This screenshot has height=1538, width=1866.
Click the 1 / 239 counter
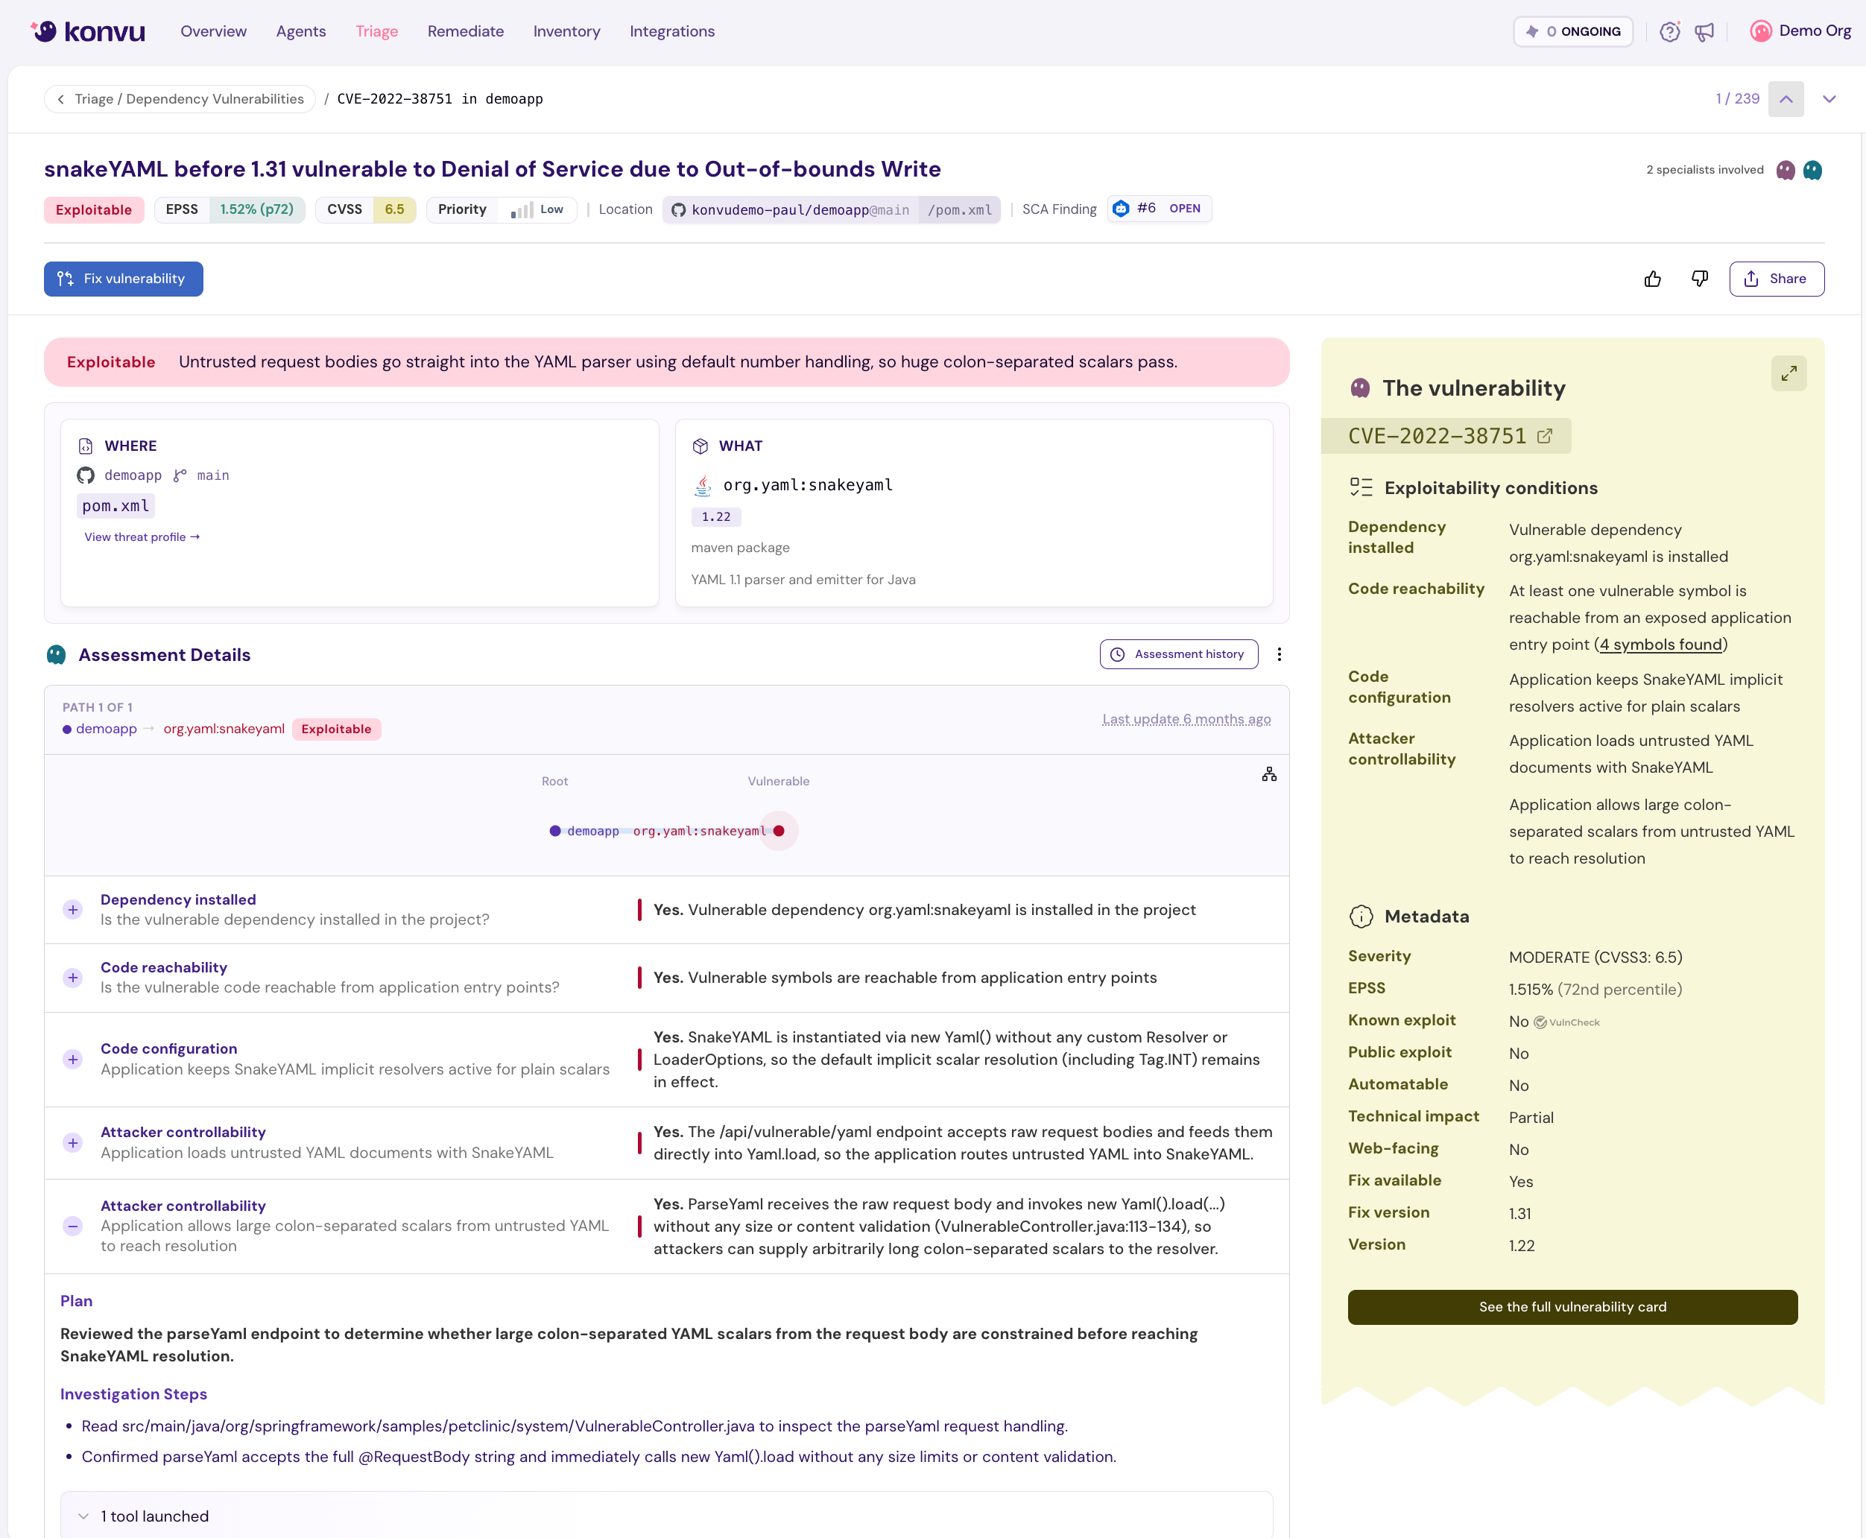1736,99
